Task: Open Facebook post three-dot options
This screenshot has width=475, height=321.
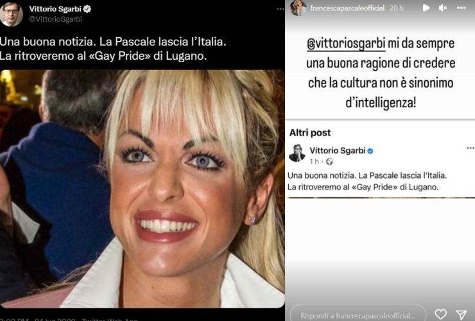Action: 471,148
